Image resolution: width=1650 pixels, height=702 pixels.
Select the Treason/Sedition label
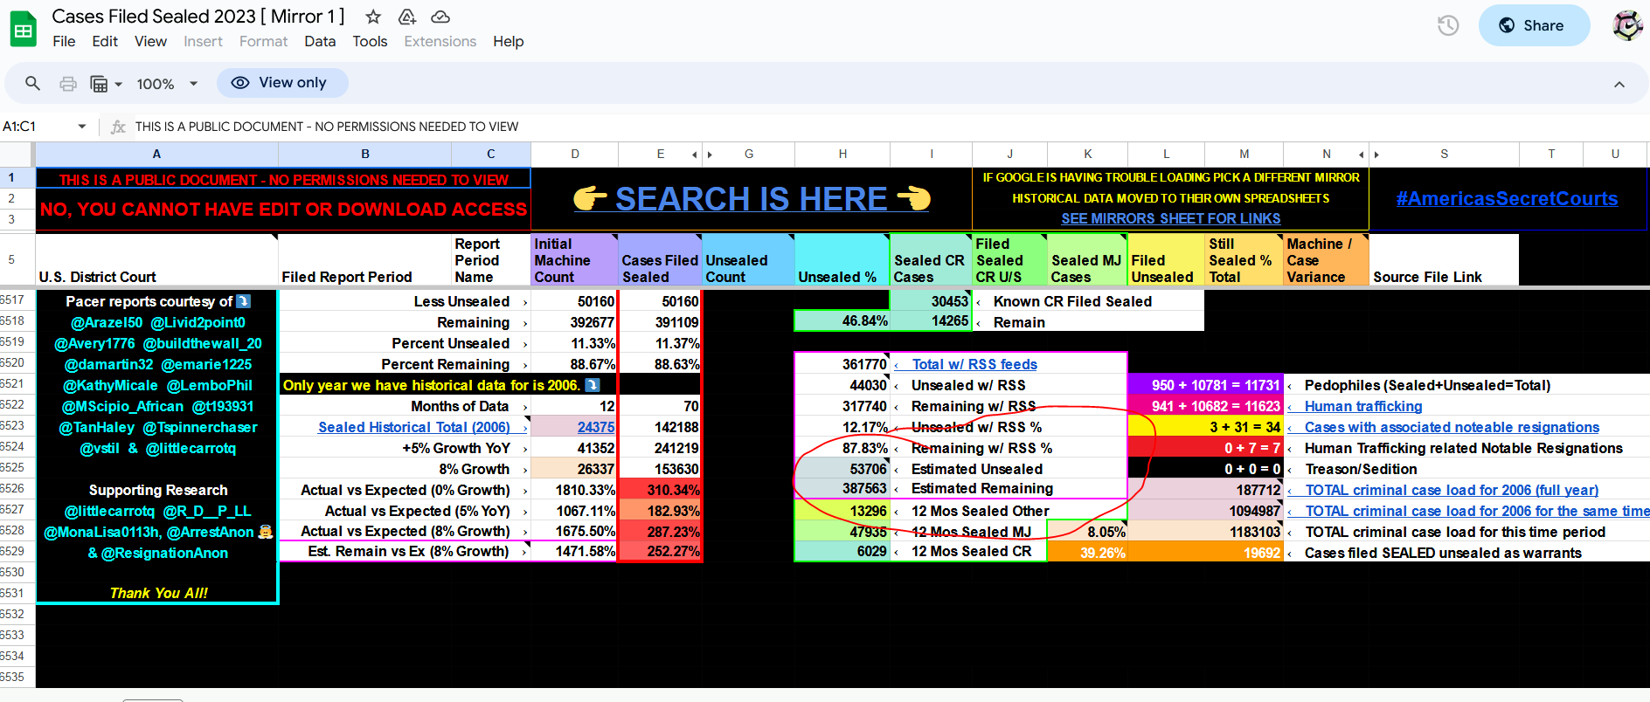pyautogui.click(x=1361, y=469)
